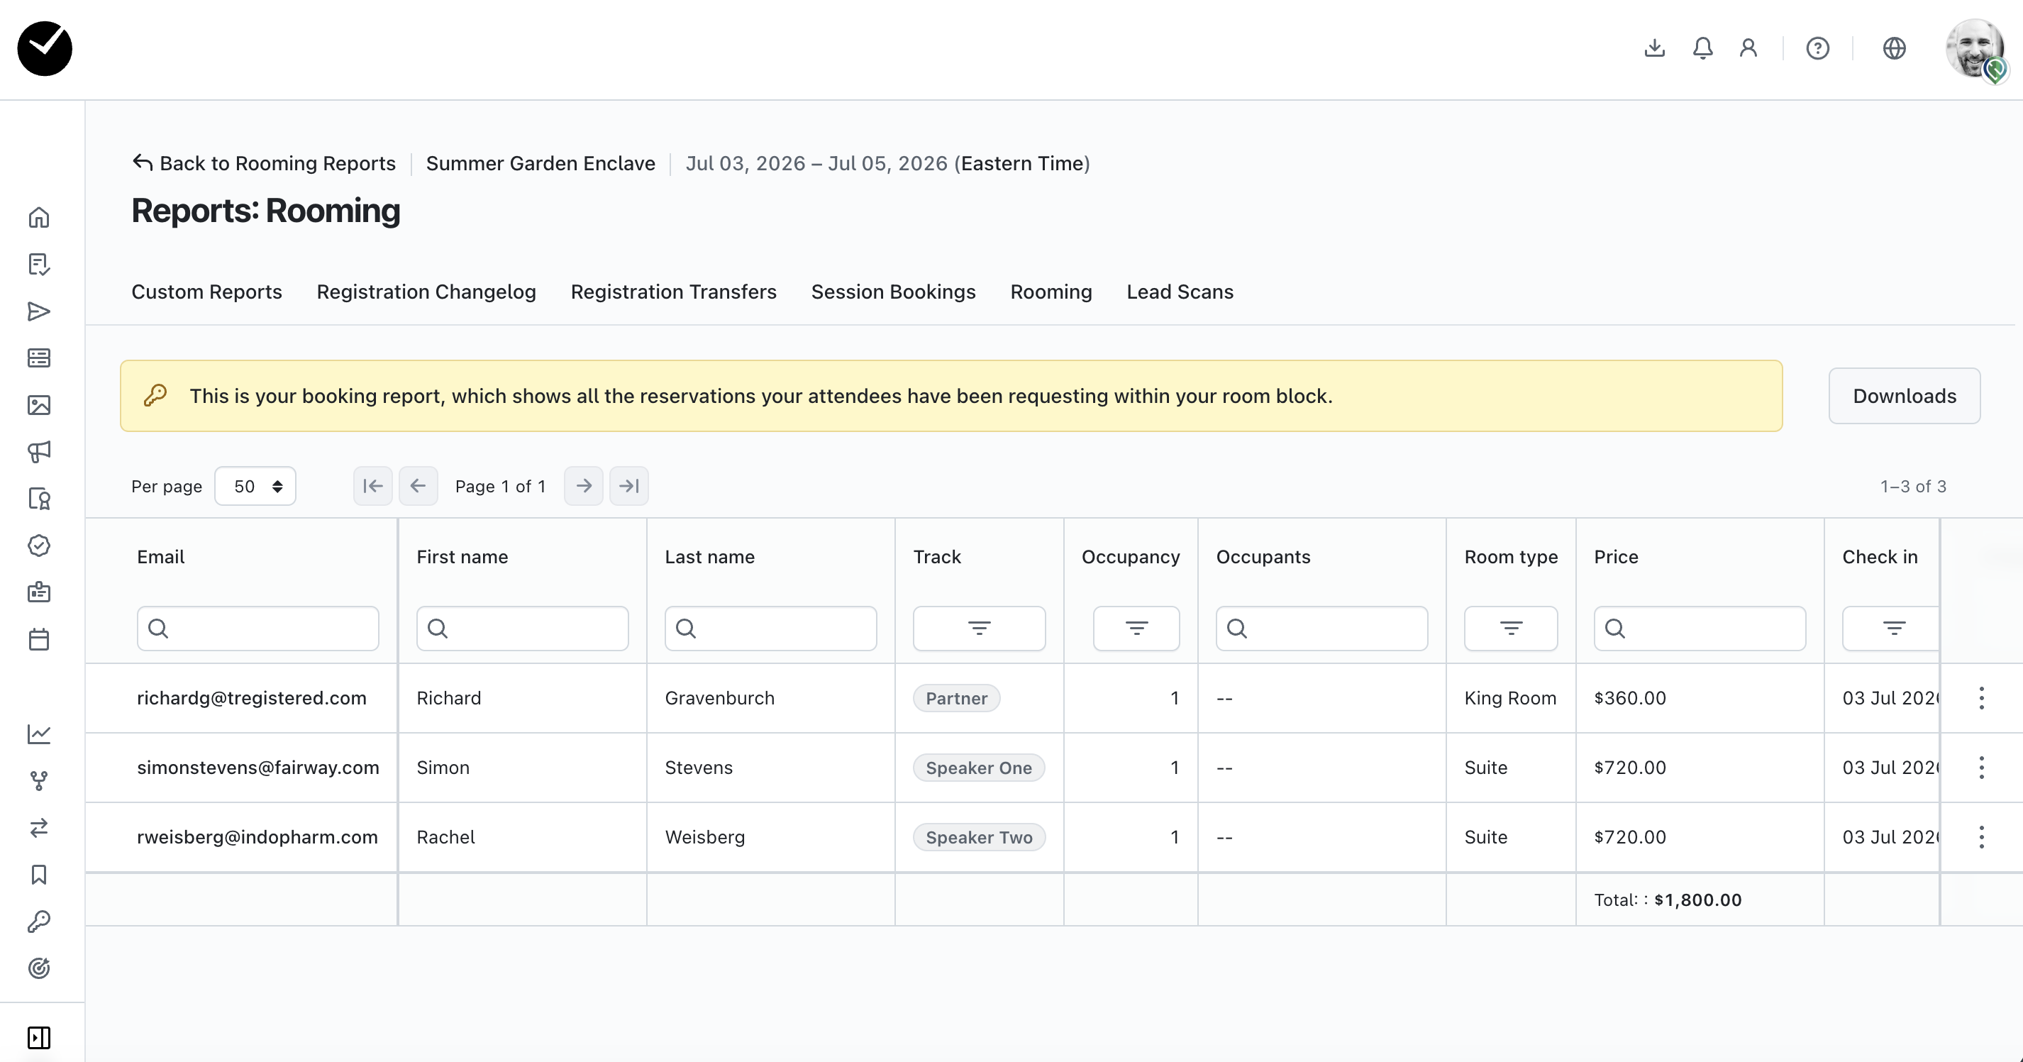
Task: Open row actions menu for Simon Stevens
Action: coord(1980,768)
